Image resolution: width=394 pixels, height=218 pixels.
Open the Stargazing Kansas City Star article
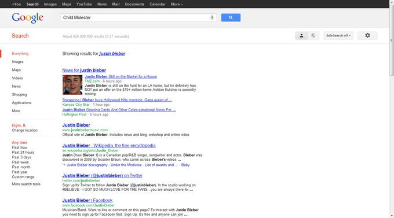click(117, 100)
